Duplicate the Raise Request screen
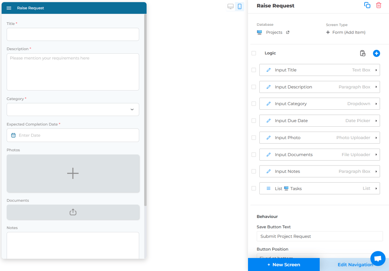This screenshot has width=389, height=271. (367, 5)
